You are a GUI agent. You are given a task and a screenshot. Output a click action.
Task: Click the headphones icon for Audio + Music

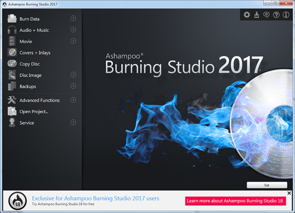point(12,30)
